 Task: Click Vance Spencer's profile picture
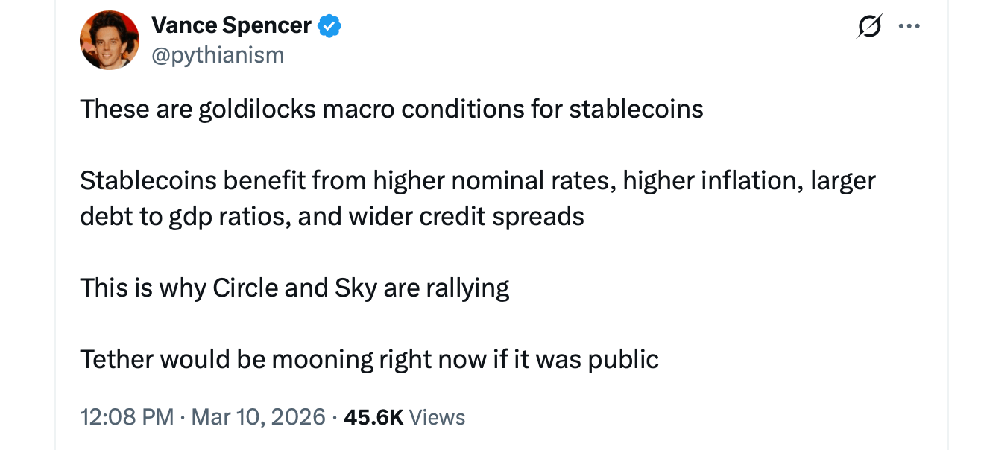coord(109,39)
